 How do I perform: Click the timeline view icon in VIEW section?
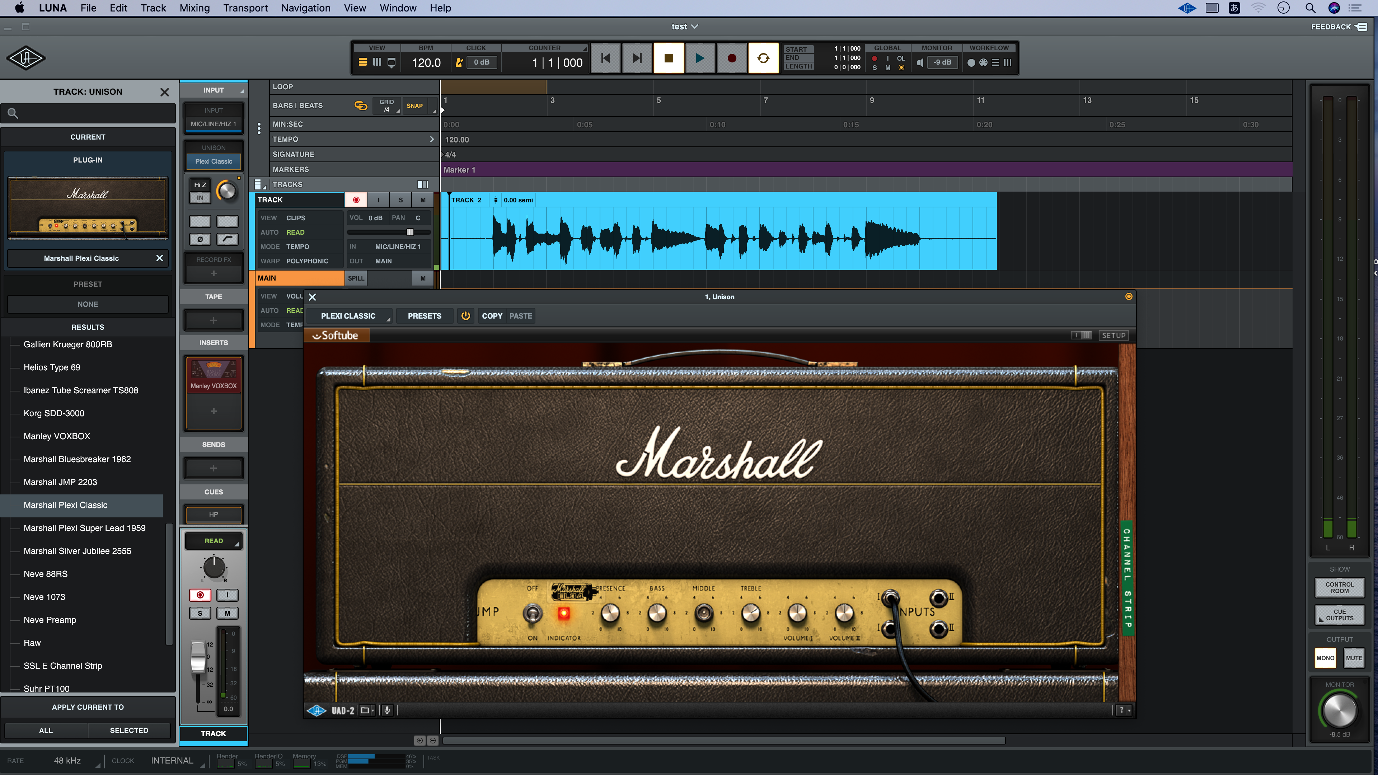(x=363, y=62)
